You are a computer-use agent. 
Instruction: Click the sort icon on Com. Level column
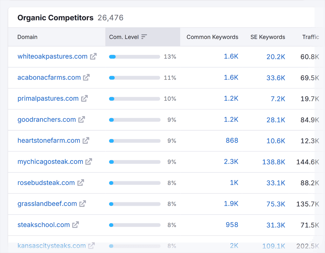click(144, 37)
